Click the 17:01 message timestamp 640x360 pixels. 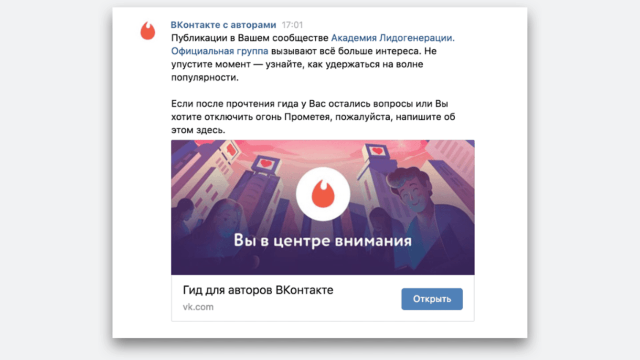[x=292, y=25]
